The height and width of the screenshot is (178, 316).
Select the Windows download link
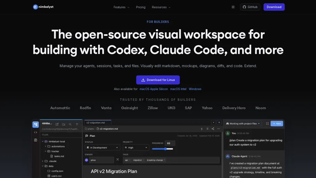click(x=195, y=89)
